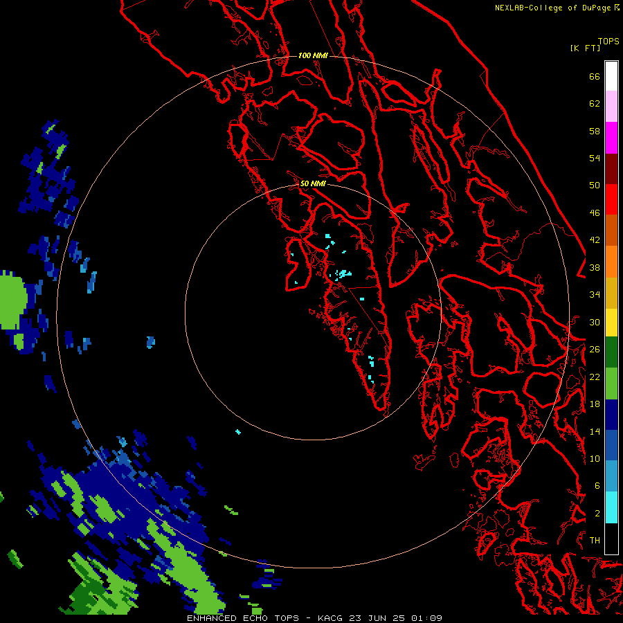Click the dark red 54 K FT legend color
The image size is (623, 623).
click(x=611, y=168)
